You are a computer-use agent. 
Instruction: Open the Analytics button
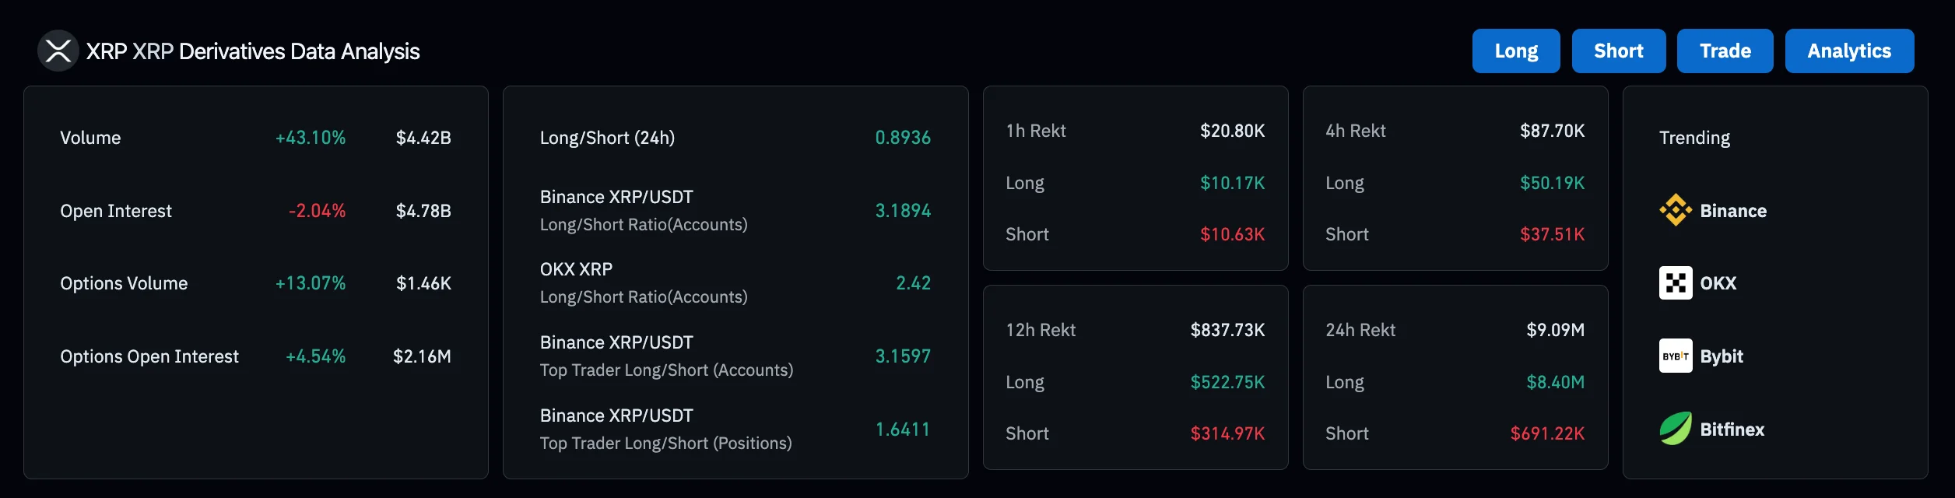1848,51
